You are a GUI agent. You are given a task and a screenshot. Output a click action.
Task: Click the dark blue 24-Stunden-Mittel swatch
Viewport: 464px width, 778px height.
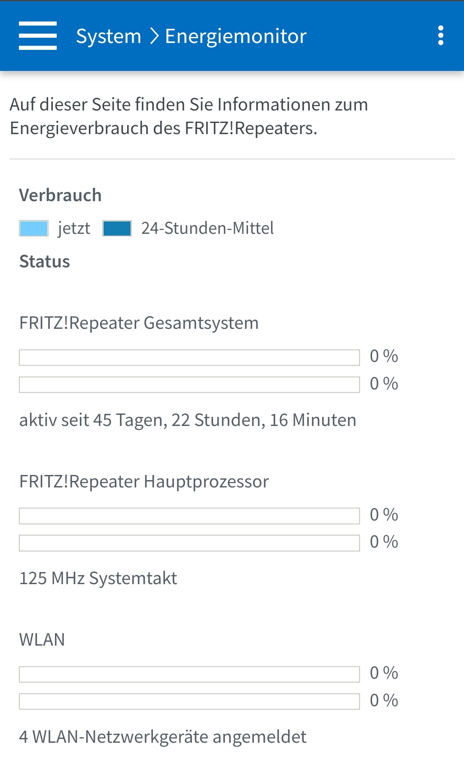coord(117,228)
